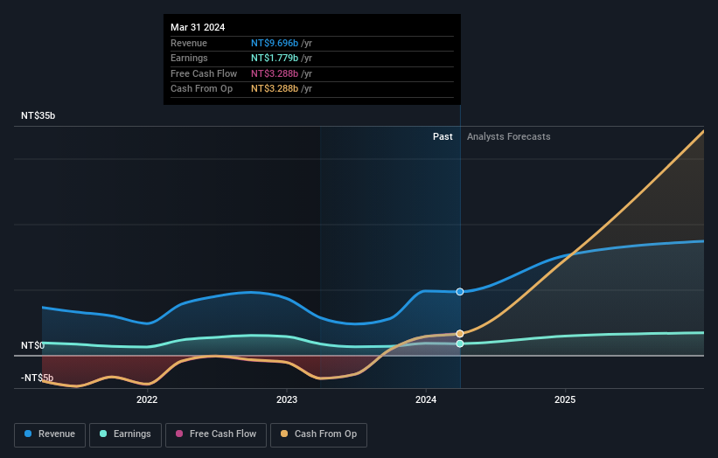Click the teal Earnings legend dot

coord(103,434)
